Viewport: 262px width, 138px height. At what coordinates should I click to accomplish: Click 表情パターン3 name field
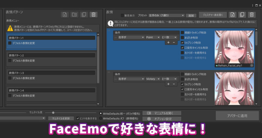click(52, 73)
